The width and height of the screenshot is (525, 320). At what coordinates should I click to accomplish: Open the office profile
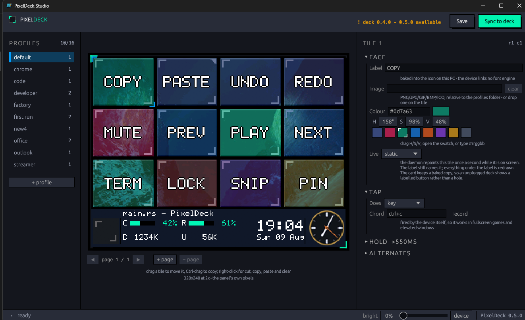42,141
